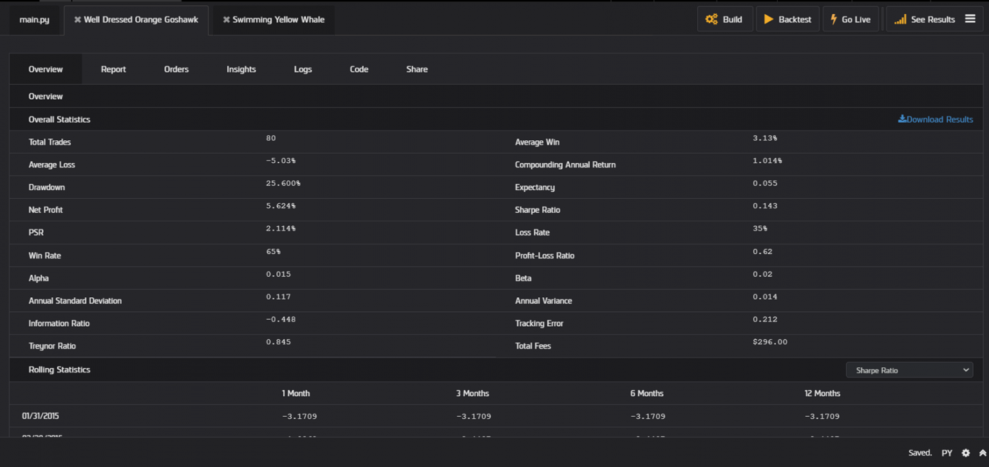This screenshot has height=467, width=989.
Task: Switch to the main.py tab
Action: [35, 20]
